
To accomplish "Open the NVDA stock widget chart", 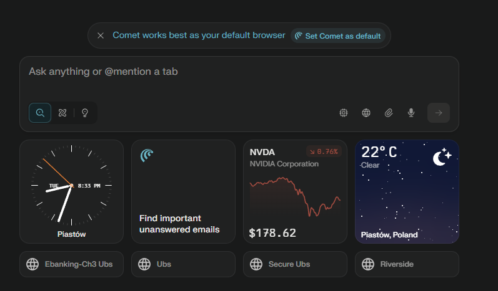I will (295, 197).
